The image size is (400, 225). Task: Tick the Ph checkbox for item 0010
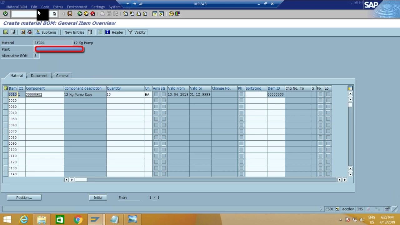tap(241, 94)
